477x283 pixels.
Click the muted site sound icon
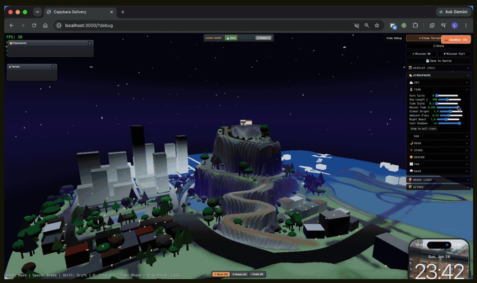[356, 26]
